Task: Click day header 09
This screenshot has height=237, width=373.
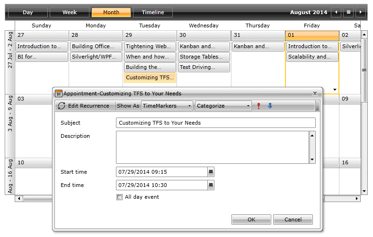Action: pos(350,99)
